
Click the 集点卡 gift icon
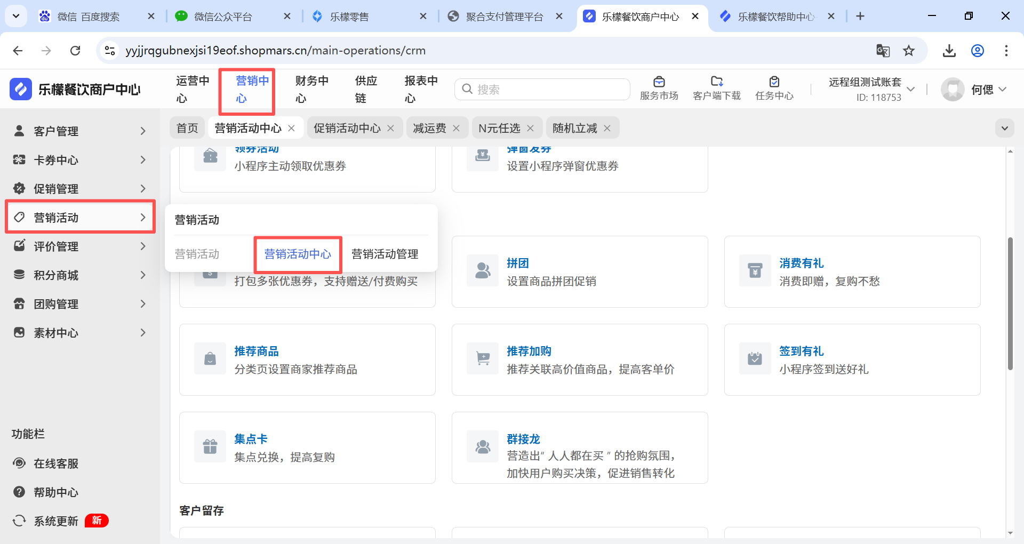coord(210,447)
